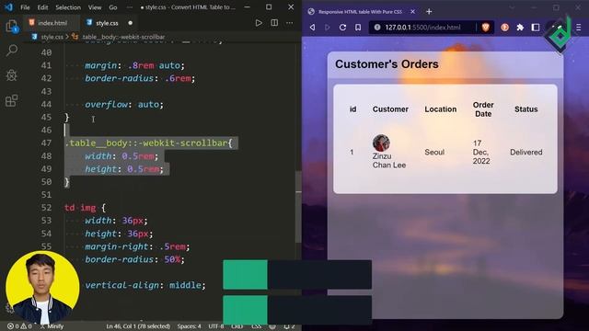Toggle the browser sidebar panel icon
This screenshot has height=331, width=589.
click(536, 27)
